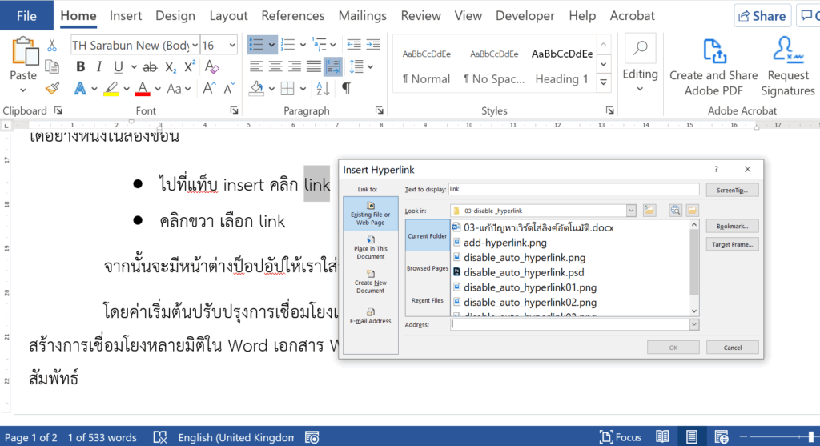Click the Bookmark... button
Viewport: 820px width, 446px height.
pyautogui.click(x=732, y=227)
